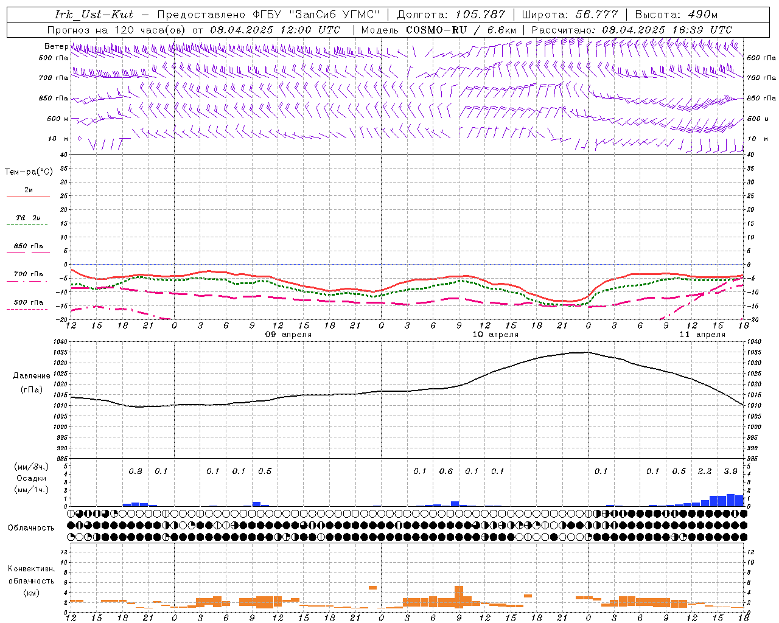Click the Ветер label of the wind panel
Screen dimensions: 779x623
pos(56,46)
